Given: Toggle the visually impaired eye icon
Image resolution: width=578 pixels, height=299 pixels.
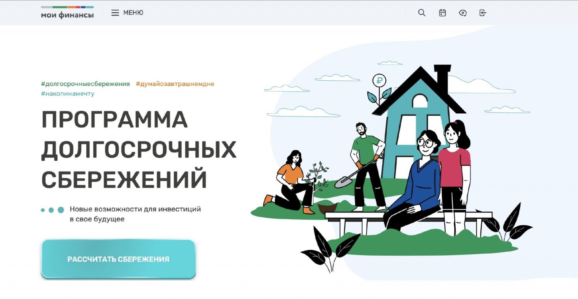Looking at the screenshot, I should (463, 13).
